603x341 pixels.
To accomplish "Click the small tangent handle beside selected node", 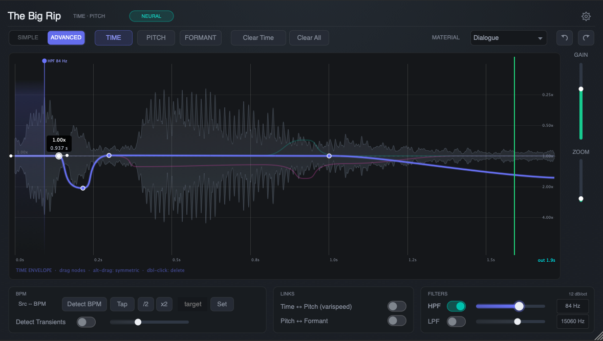I will click(67, 155).
